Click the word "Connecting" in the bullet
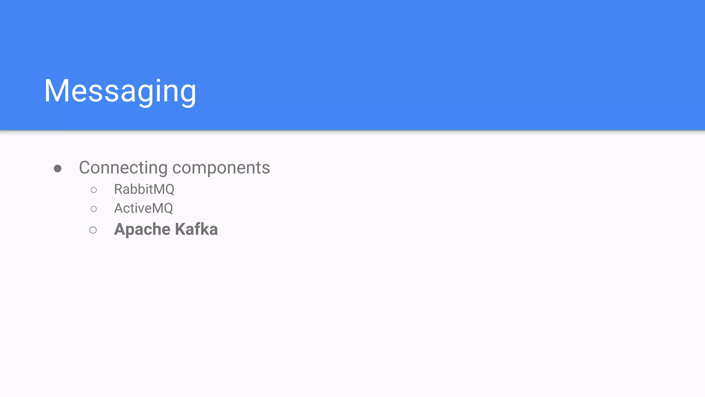 click(123, 168)
